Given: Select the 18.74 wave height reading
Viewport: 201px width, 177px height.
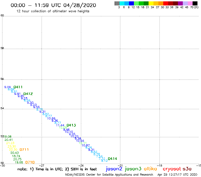Looking at the screenshot, I should tap(16, 156).
